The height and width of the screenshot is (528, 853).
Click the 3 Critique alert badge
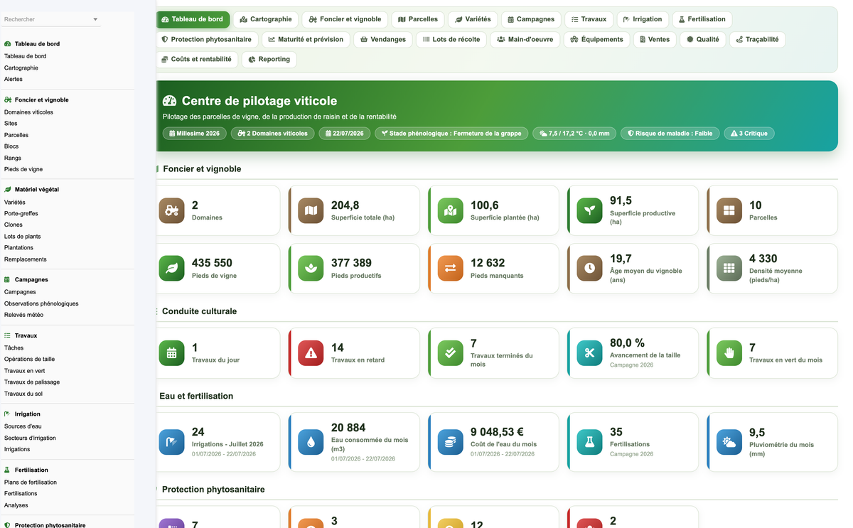(749, 133)
